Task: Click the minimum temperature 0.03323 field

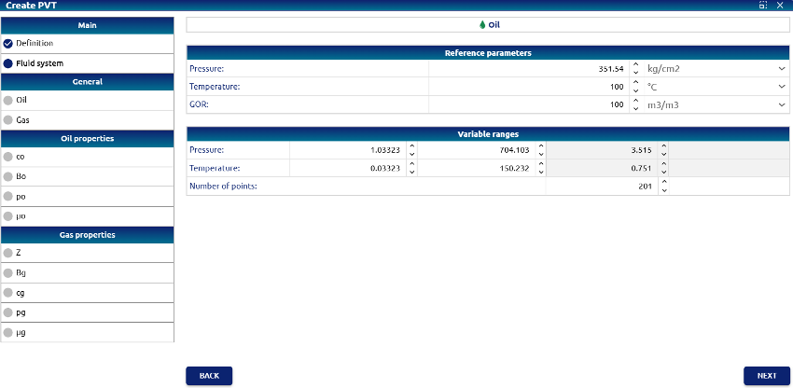Action: (x=348, y=169)
